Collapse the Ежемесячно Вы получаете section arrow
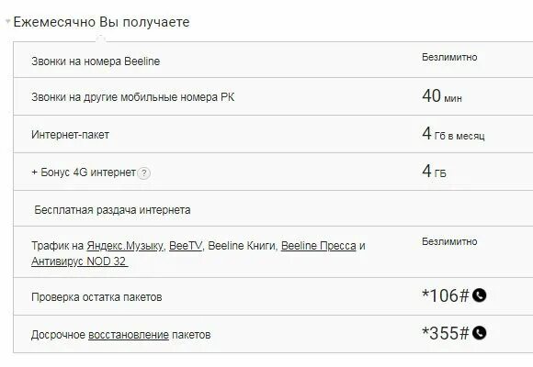 tap(8, 22)
